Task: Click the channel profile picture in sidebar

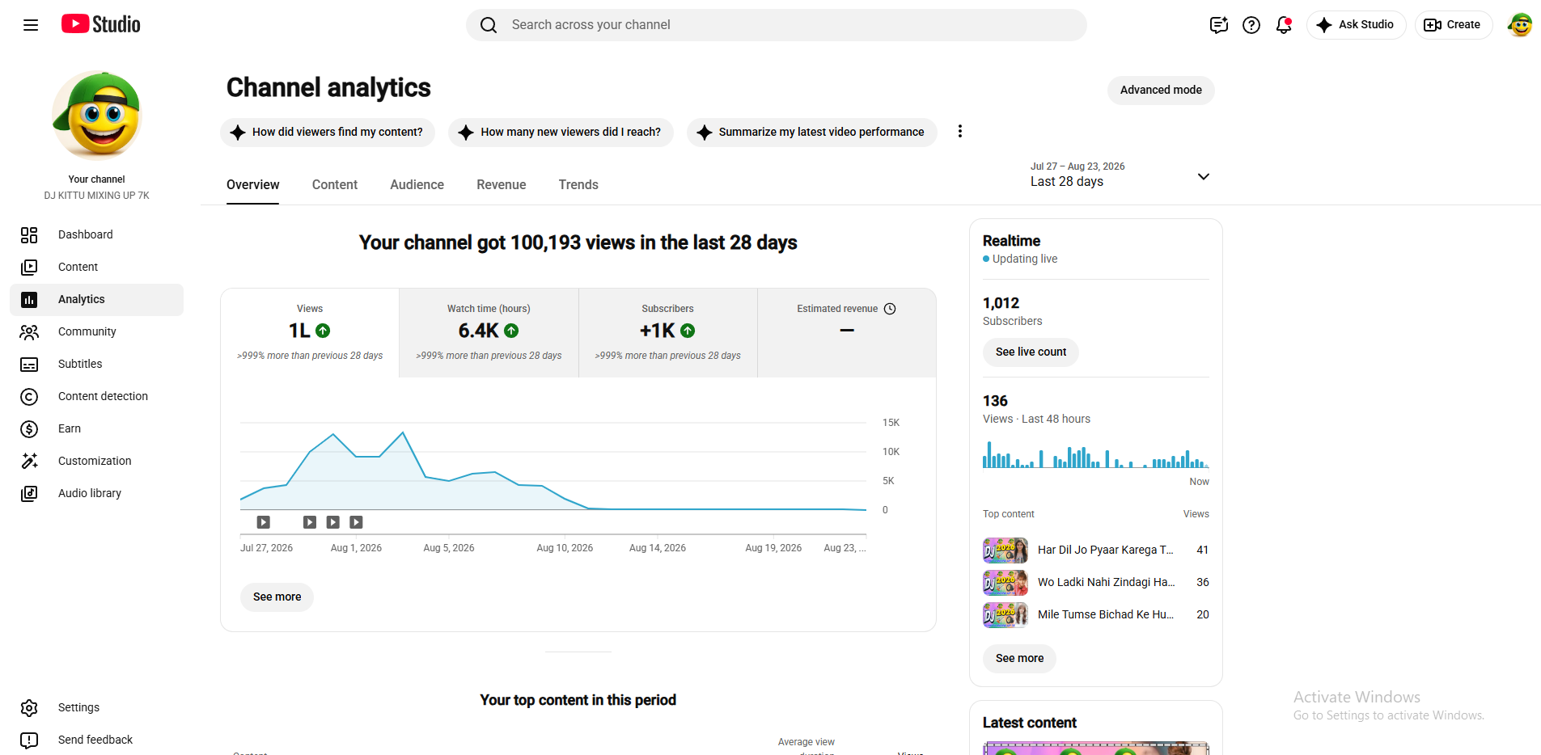Action: 97,115
